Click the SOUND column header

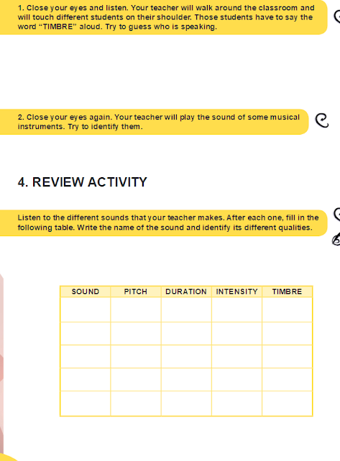point(86,292)
